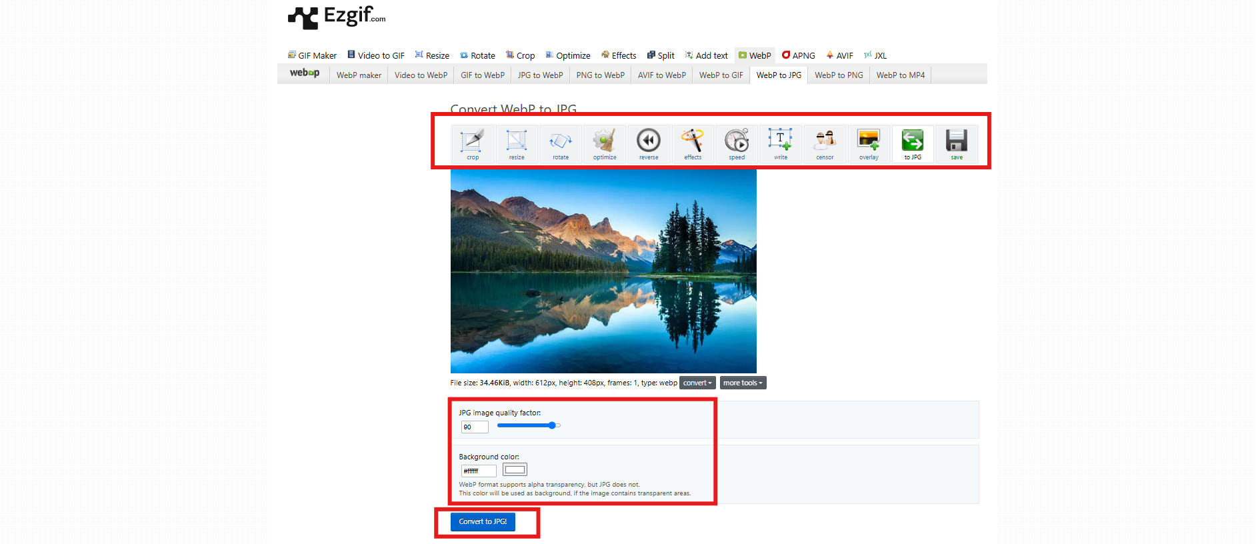Switch to the JPG to WebP tab

(540, 75)
